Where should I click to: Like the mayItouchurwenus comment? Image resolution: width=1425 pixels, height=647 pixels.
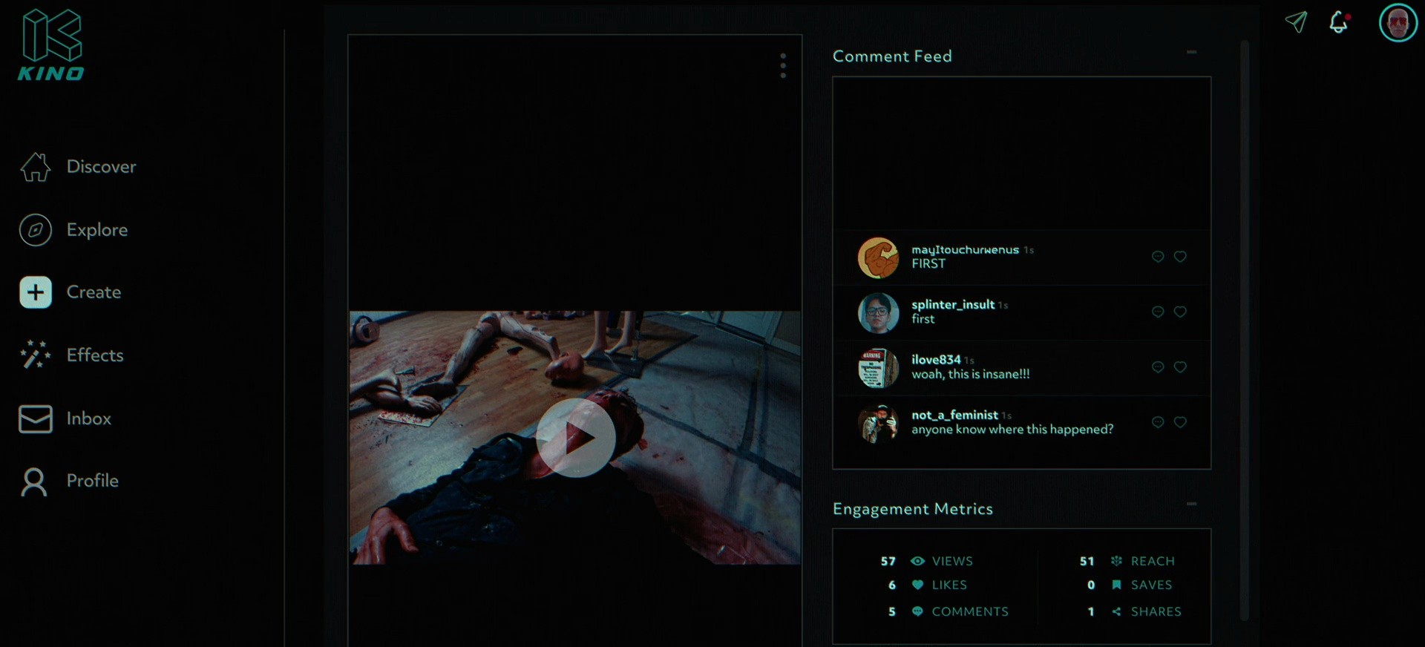coord(1180,257)
